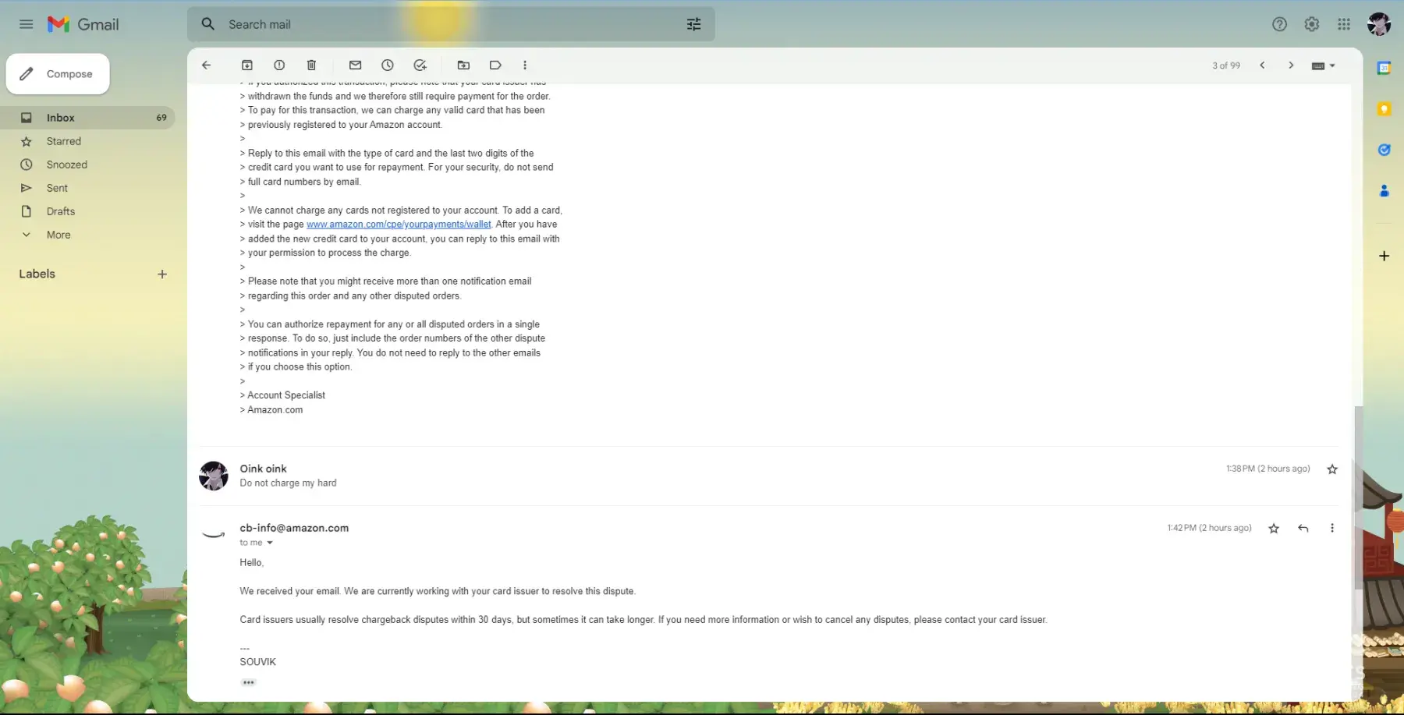Add conversation to Tasks
The width and height of the screenshot is (1404, 715).
tap(420, 65)
